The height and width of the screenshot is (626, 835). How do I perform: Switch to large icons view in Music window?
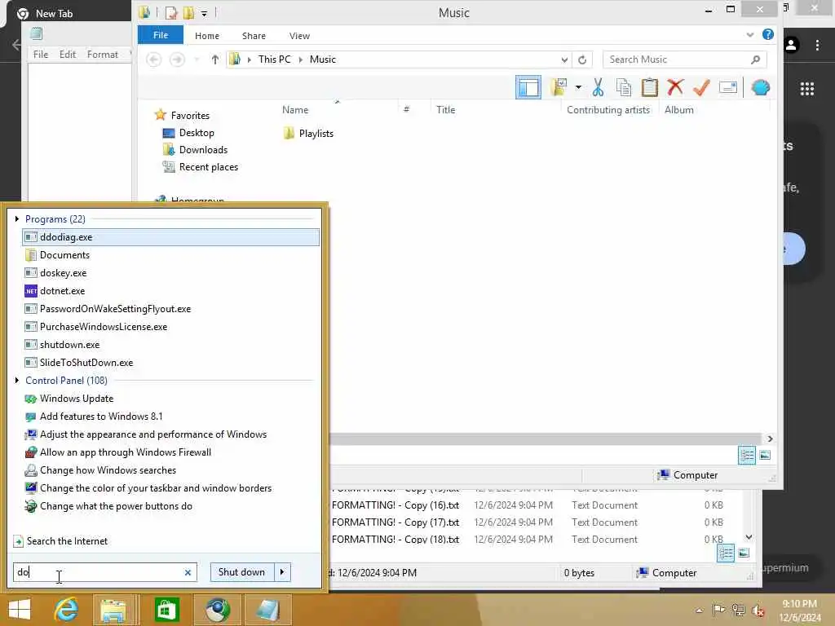765,455
